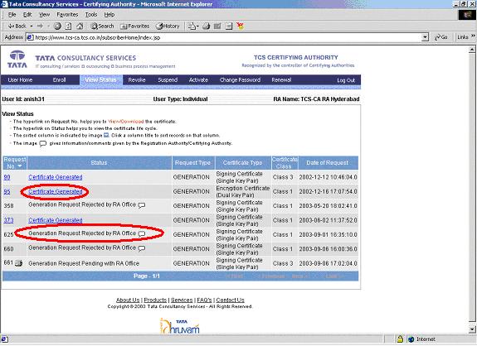
Task: Open Favorites toolbar button
Action: pyautogui.click(x=134, y=26)
